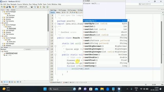The width and height of the screenshot is (164, 92).
Task: Click the completion popup scrollbar
Action: point(128,42)
